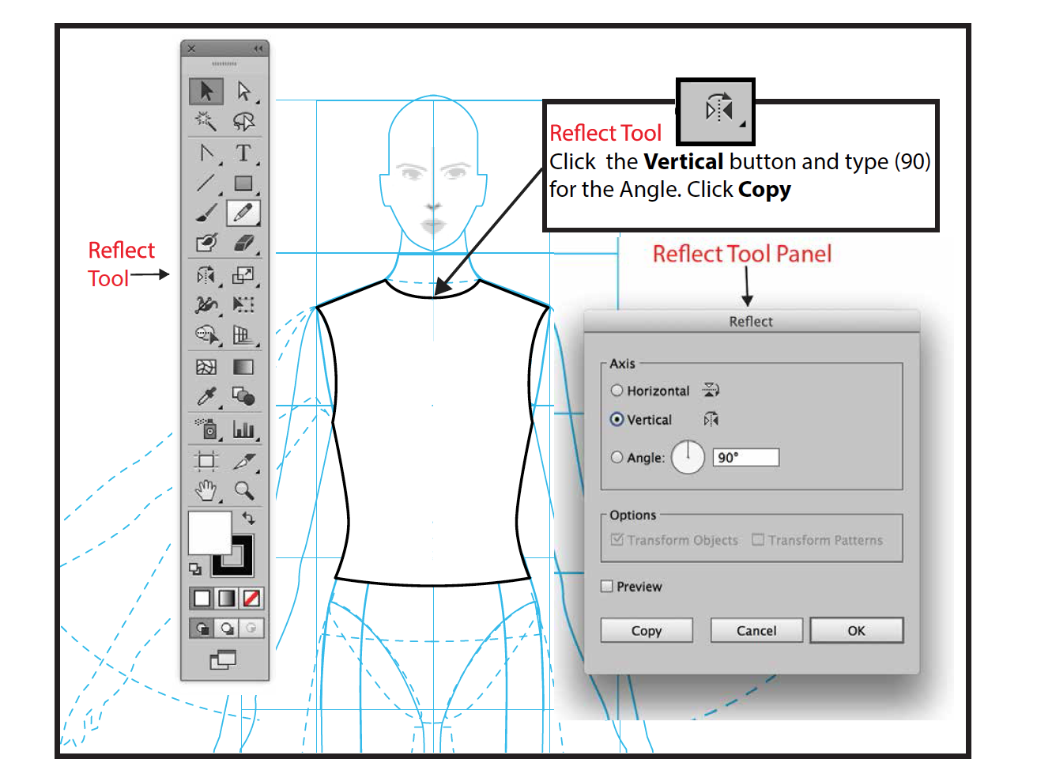Image resolution: width=1037 pixels, height=778 pixels.
Task: Select the Slice tool
Action: [x=243, y=461]
